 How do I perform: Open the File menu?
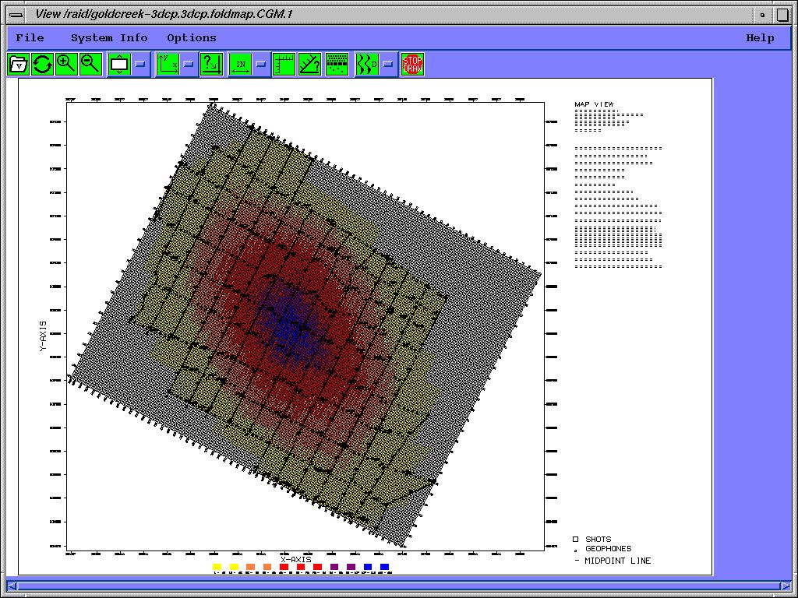pos(30,37)
